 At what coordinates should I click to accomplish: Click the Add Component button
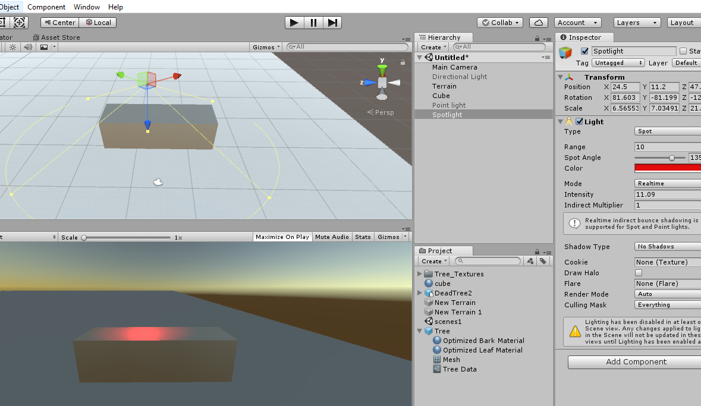coord(636,362)
